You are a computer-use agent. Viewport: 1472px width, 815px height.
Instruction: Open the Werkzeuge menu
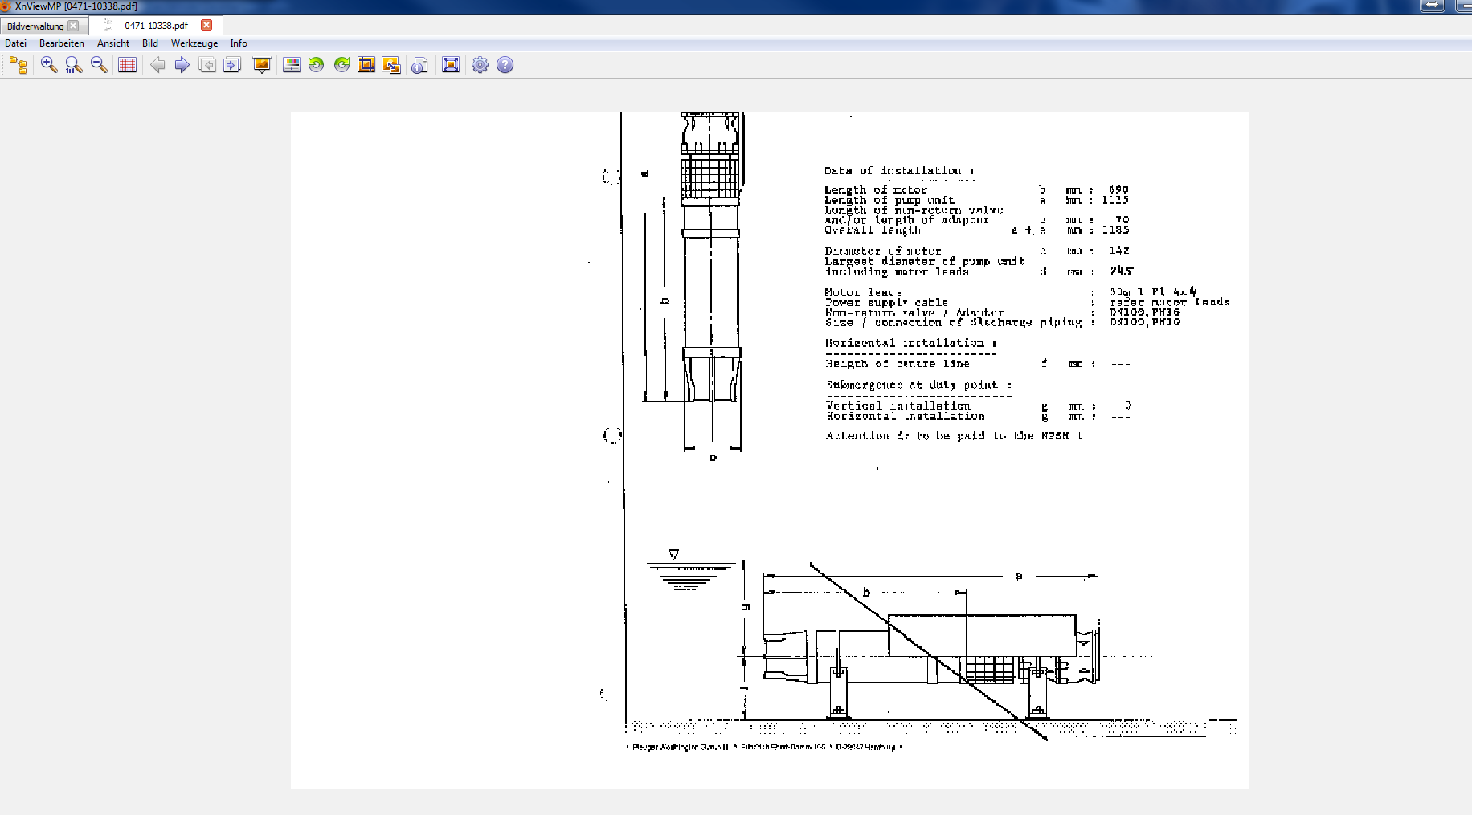coord(194,43)
